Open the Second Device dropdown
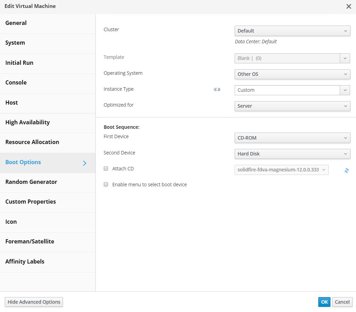The image size is (356, 312). (x=292, y=154)
